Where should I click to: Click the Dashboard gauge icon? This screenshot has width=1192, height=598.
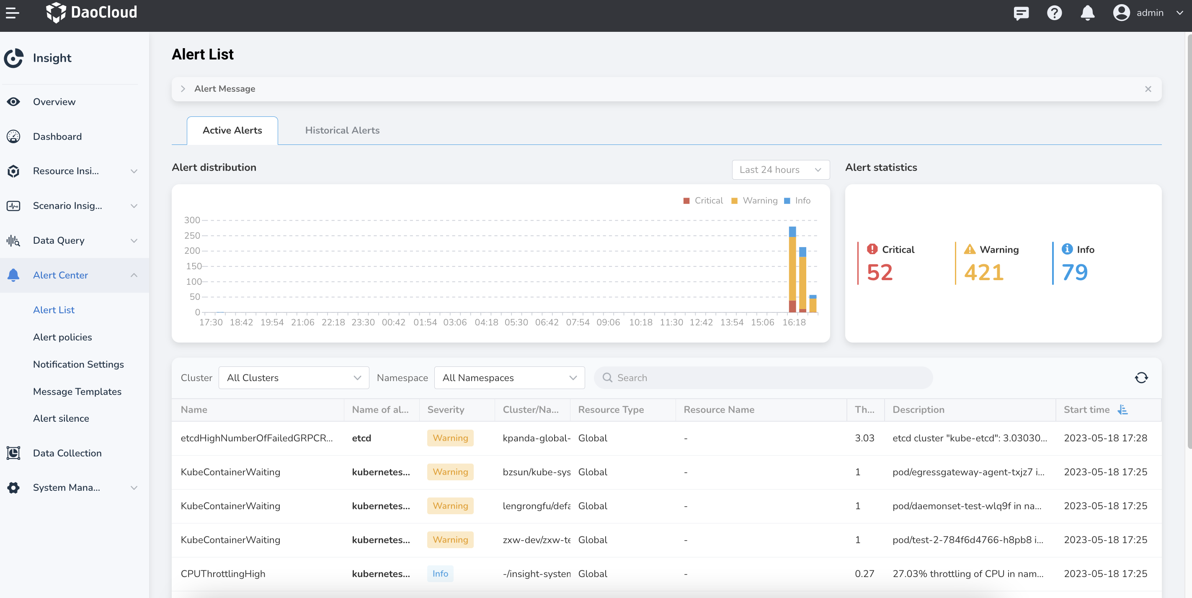(13, 137)
